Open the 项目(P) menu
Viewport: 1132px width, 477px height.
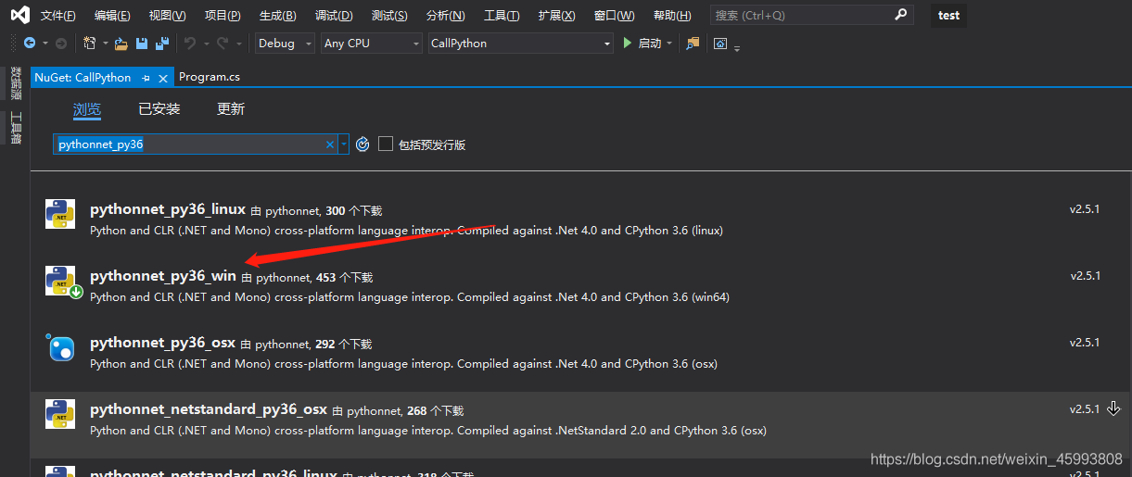223,16
